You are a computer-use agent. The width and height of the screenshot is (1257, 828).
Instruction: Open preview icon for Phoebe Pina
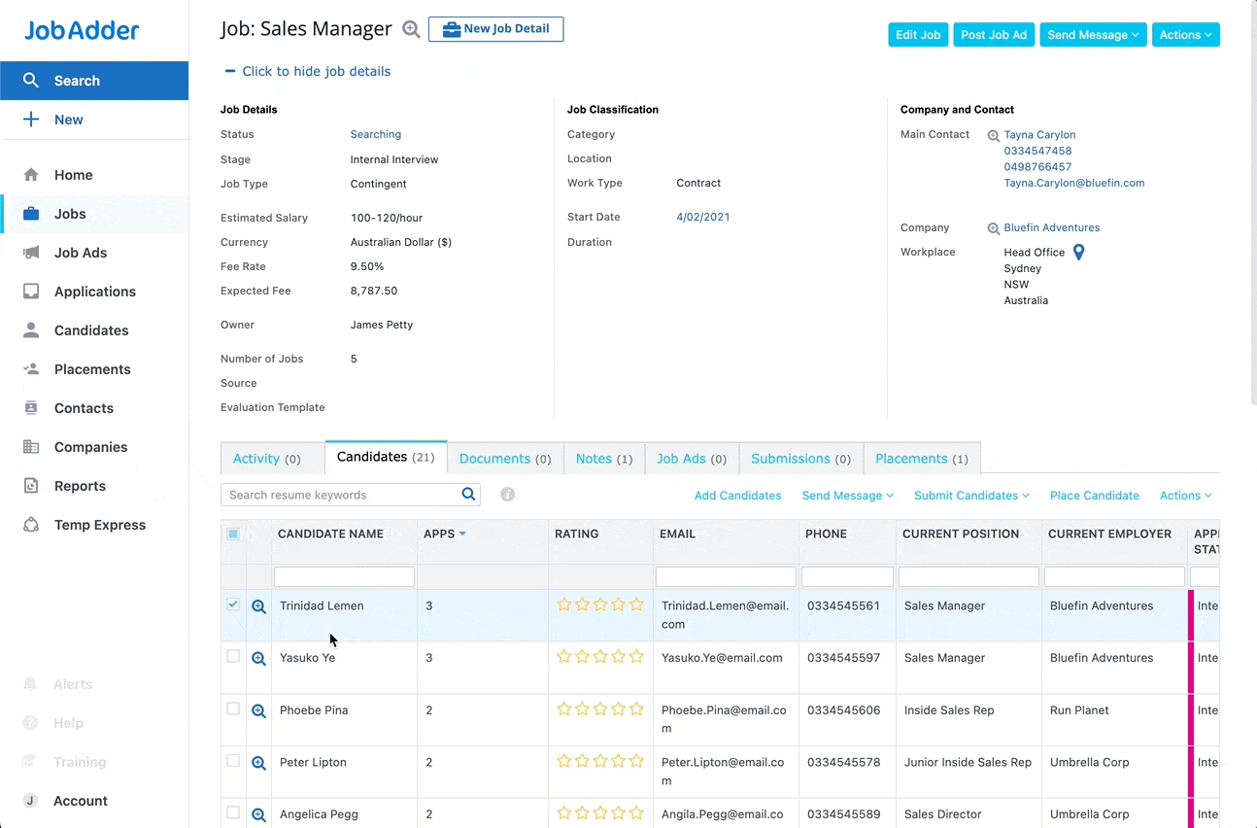(x=258, y=710)
